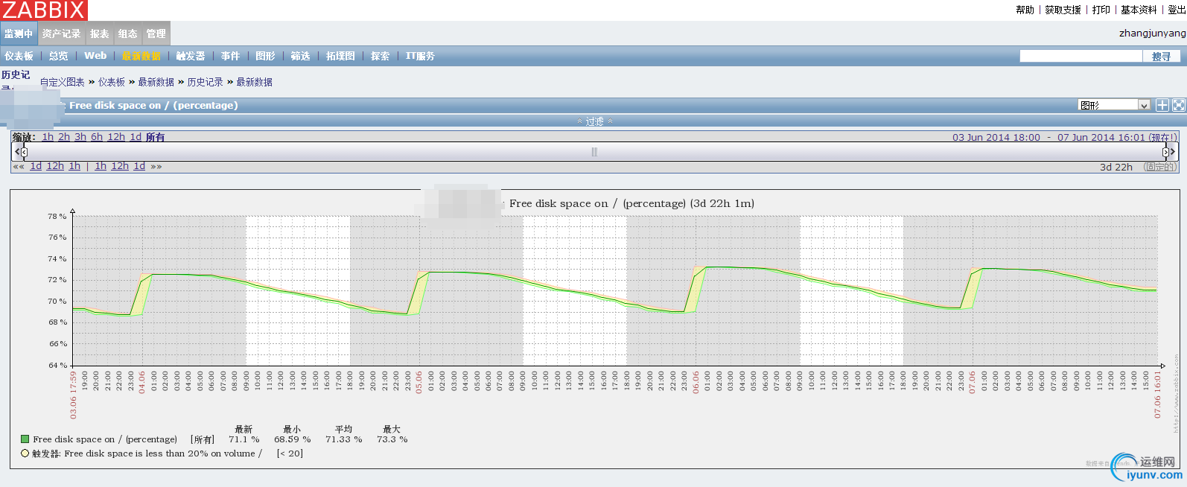Viewport: 1187px width, 487px height.
Task: Click the average value 71.33 %
Action: click(343, 439)
